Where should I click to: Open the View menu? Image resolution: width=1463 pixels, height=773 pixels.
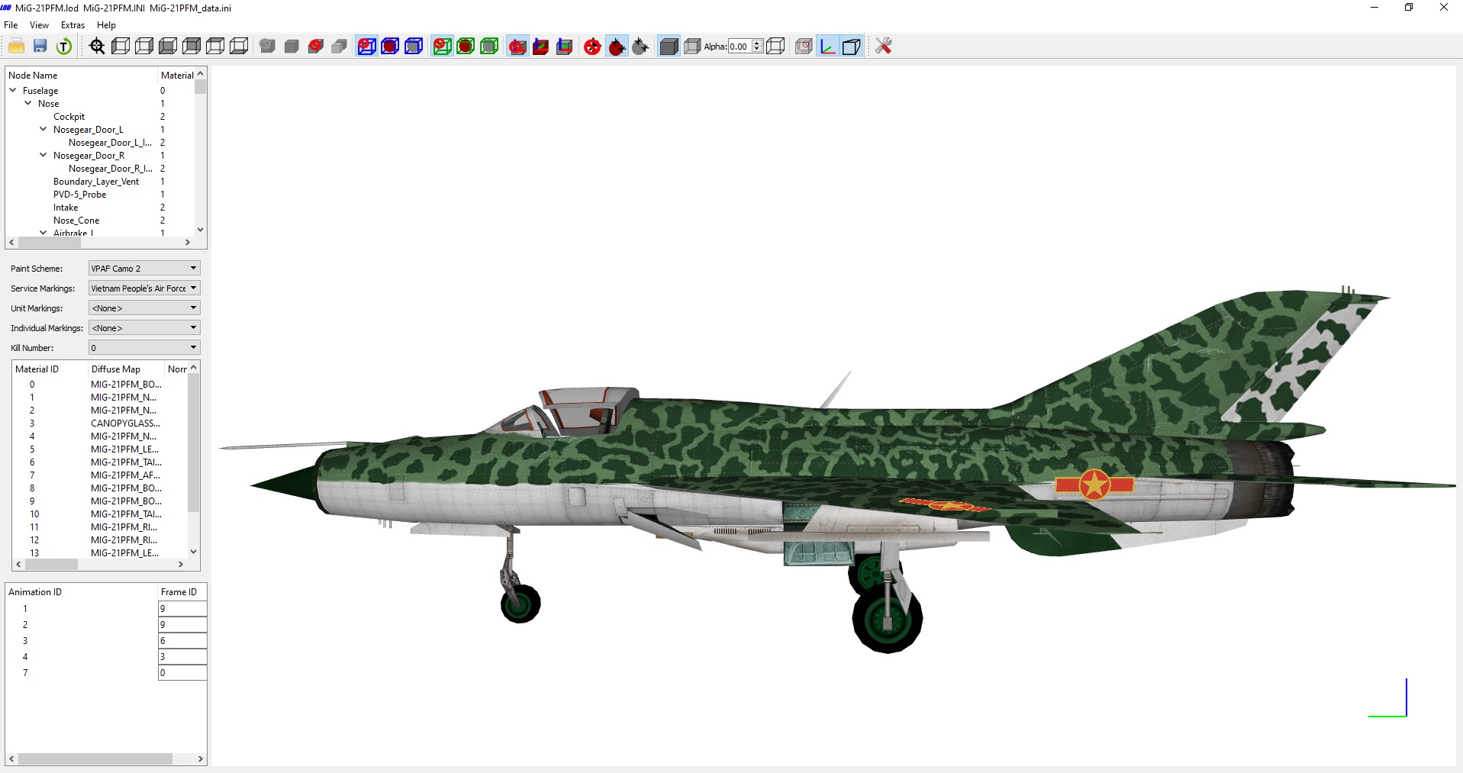[39, 25]
